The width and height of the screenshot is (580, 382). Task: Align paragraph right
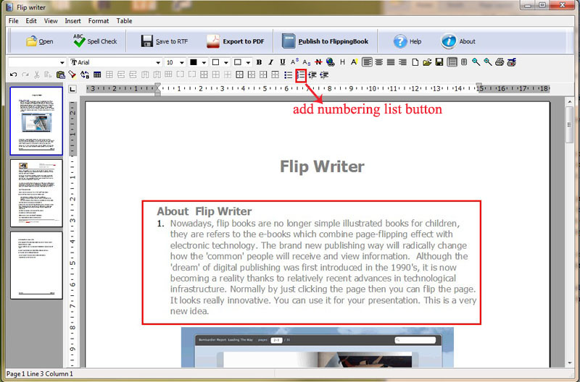tap(402, 62)
